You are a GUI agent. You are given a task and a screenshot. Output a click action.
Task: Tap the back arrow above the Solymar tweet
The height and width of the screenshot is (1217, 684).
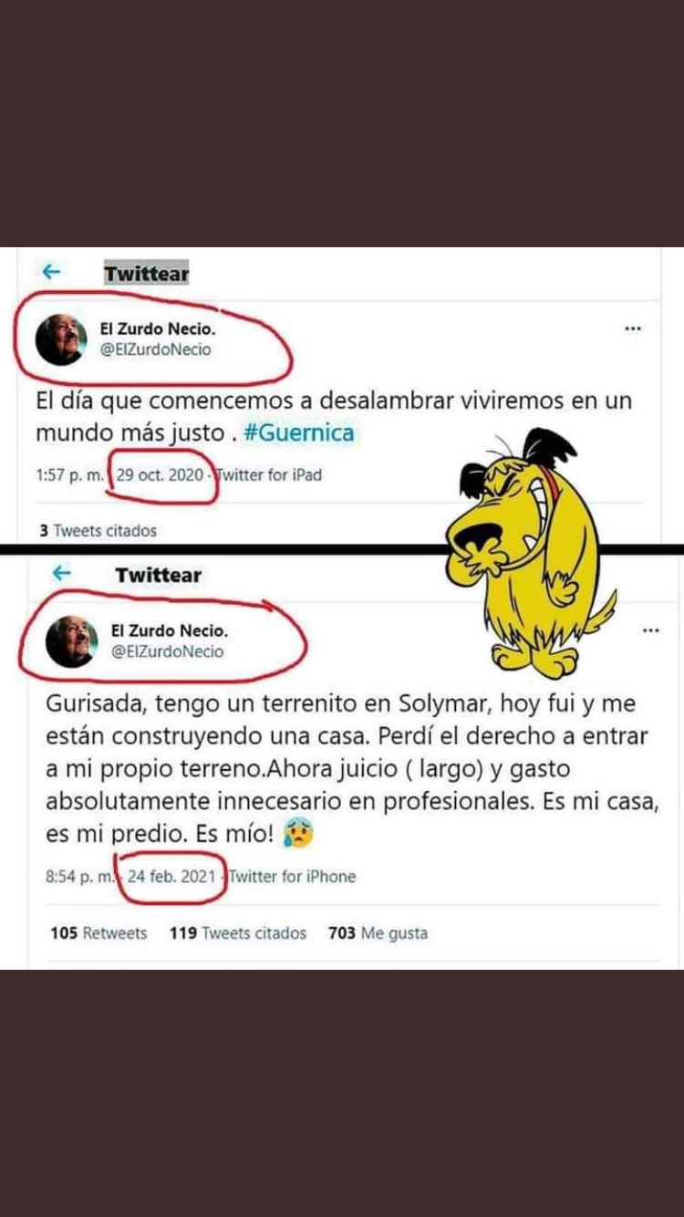(x=61, y=573)
